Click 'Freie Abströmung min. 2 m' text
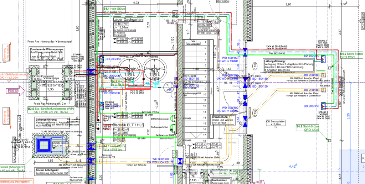365x184 pixels. click(x=50, y=104)
